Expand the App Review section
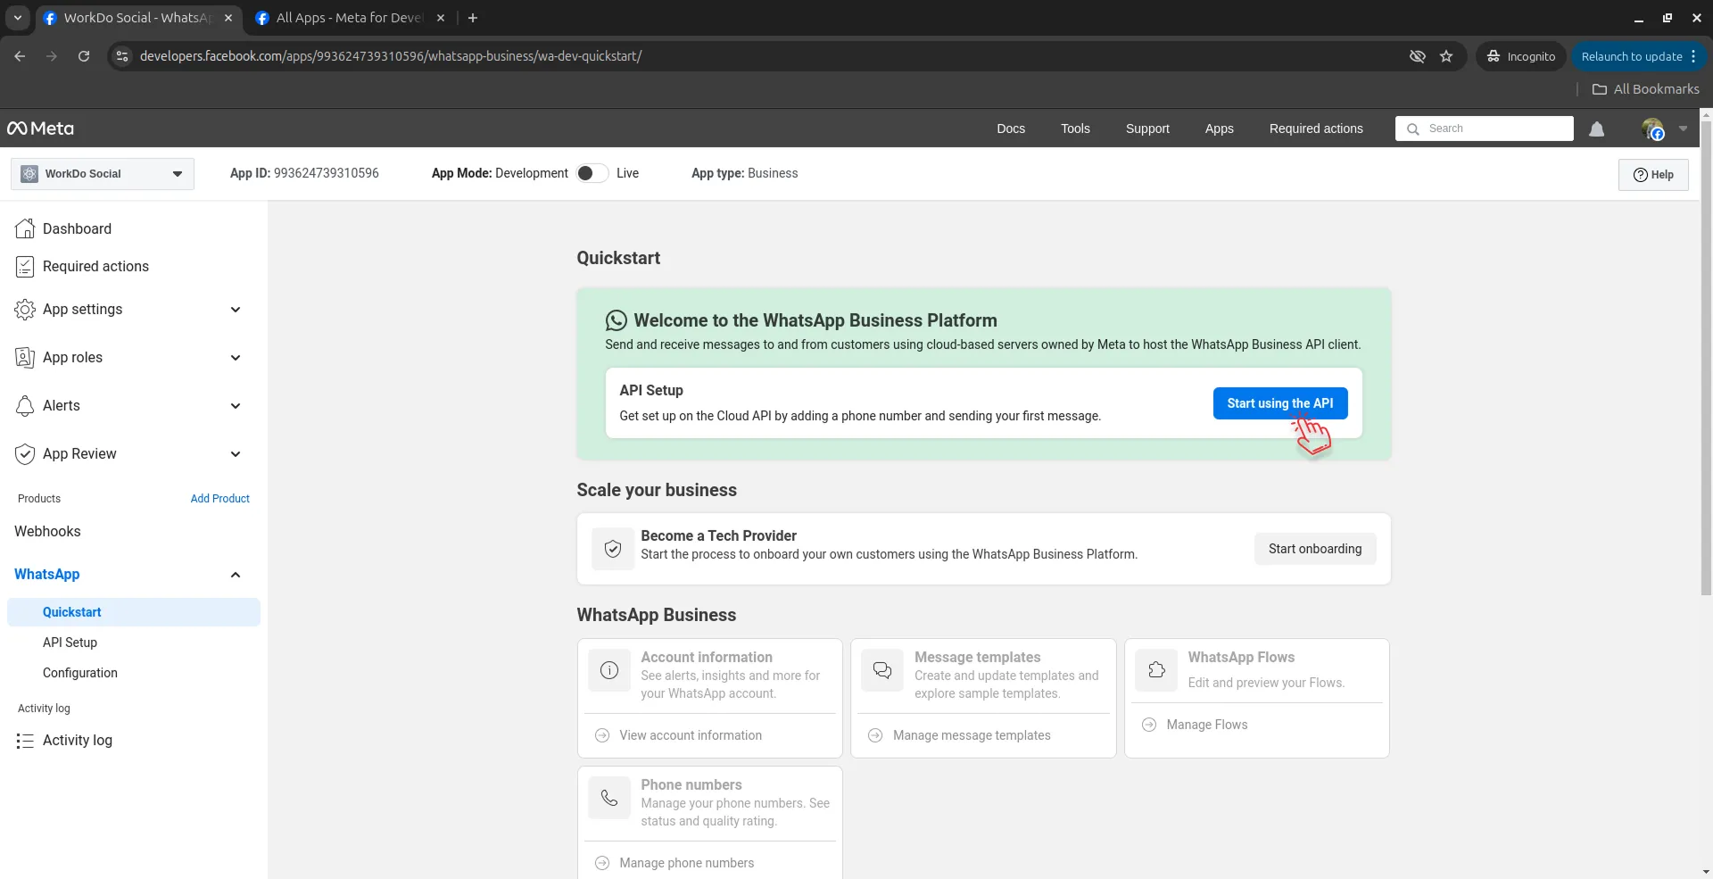The image size is (1713, 879). pyautogui.click(x=236, y=454)
